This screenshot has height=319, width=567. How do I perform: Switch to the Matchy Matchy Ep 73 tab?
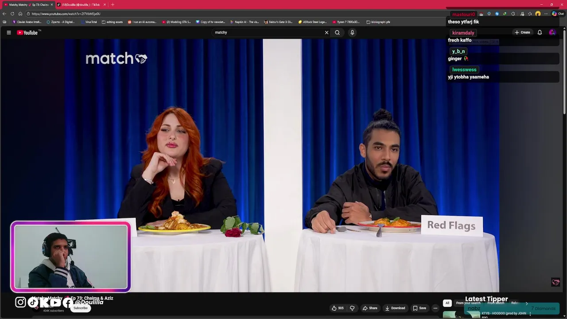(x=29, y=4)
